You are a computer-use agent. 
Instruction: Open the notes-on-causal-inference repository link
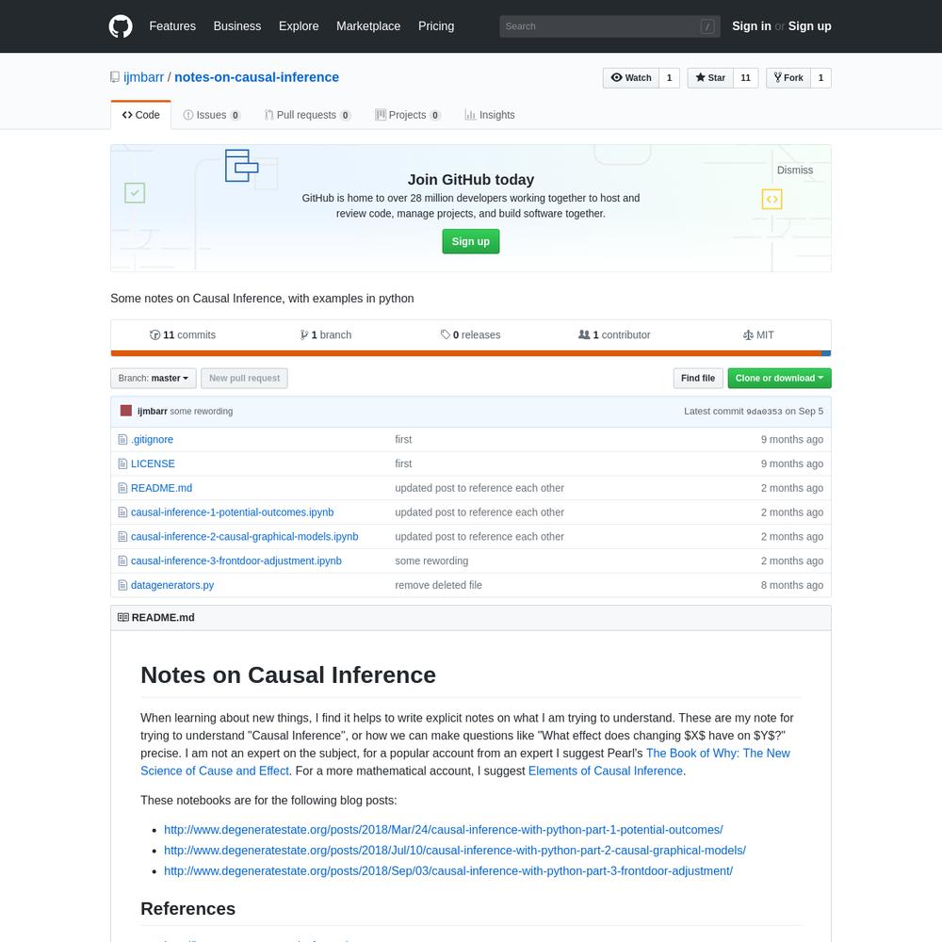pyautogui.click(x=256, y=77)
